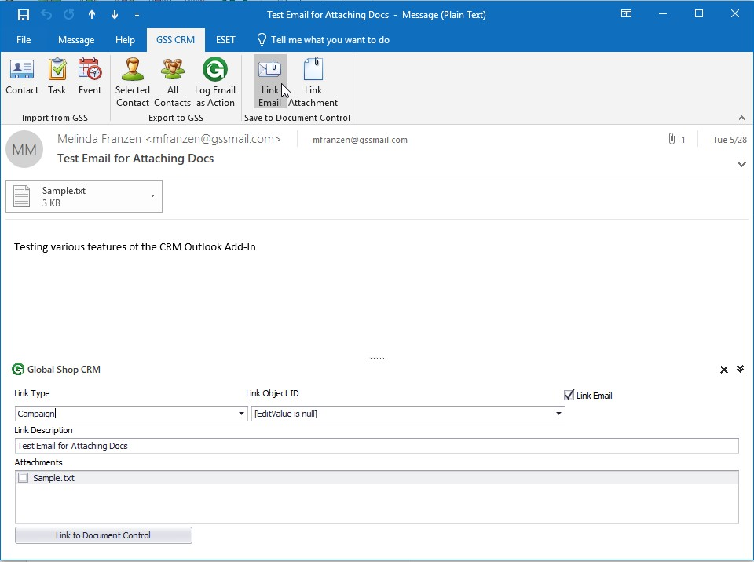Image resolution: width=754 pixels, height=562 pixels.
Task: Import Task from GSS
Action: tap(57, 77)
